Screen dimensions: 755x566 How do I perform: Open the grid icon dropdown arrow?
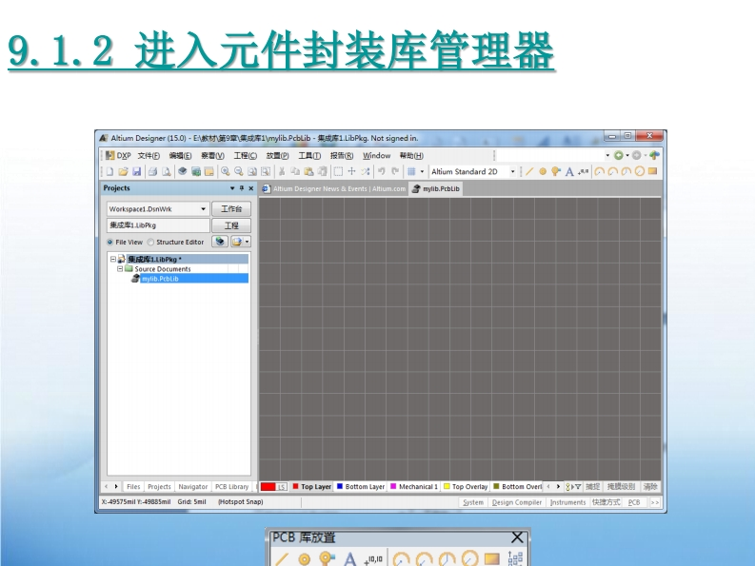click(423, 171)
